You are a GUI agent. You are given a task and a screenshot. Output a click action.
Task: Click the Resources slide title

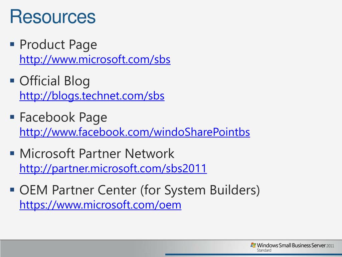click(x=53, y=17)
